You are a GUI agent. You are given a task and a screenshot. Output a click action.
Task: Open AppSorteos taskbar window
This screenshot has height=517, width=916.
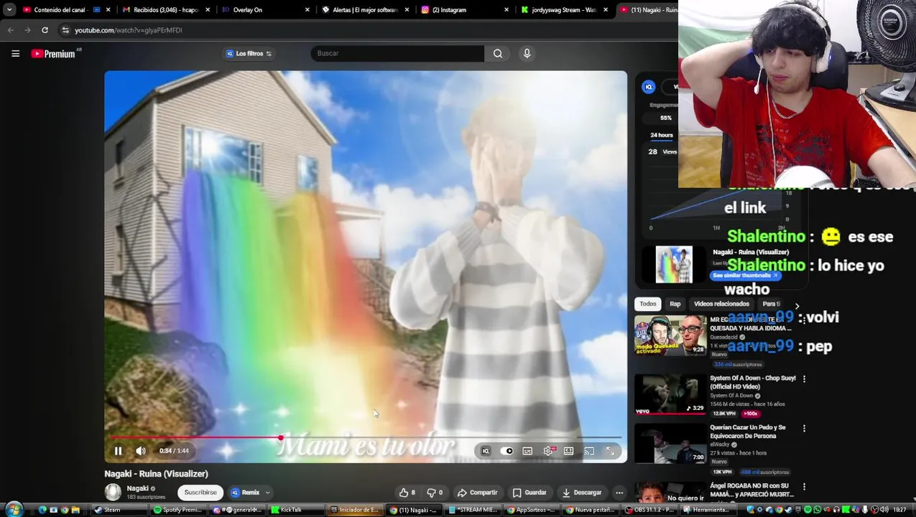pos(531,510)
